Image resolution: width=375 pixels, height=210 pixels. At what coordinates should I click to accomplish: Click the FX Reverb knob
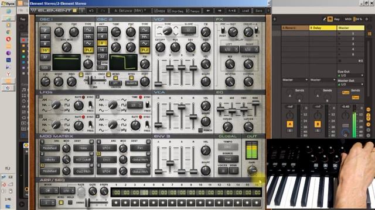coord(230,82)
